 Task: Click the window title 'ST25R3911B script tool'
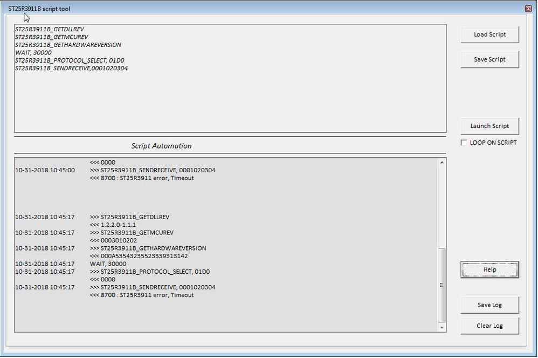click(x=39, y=9)
